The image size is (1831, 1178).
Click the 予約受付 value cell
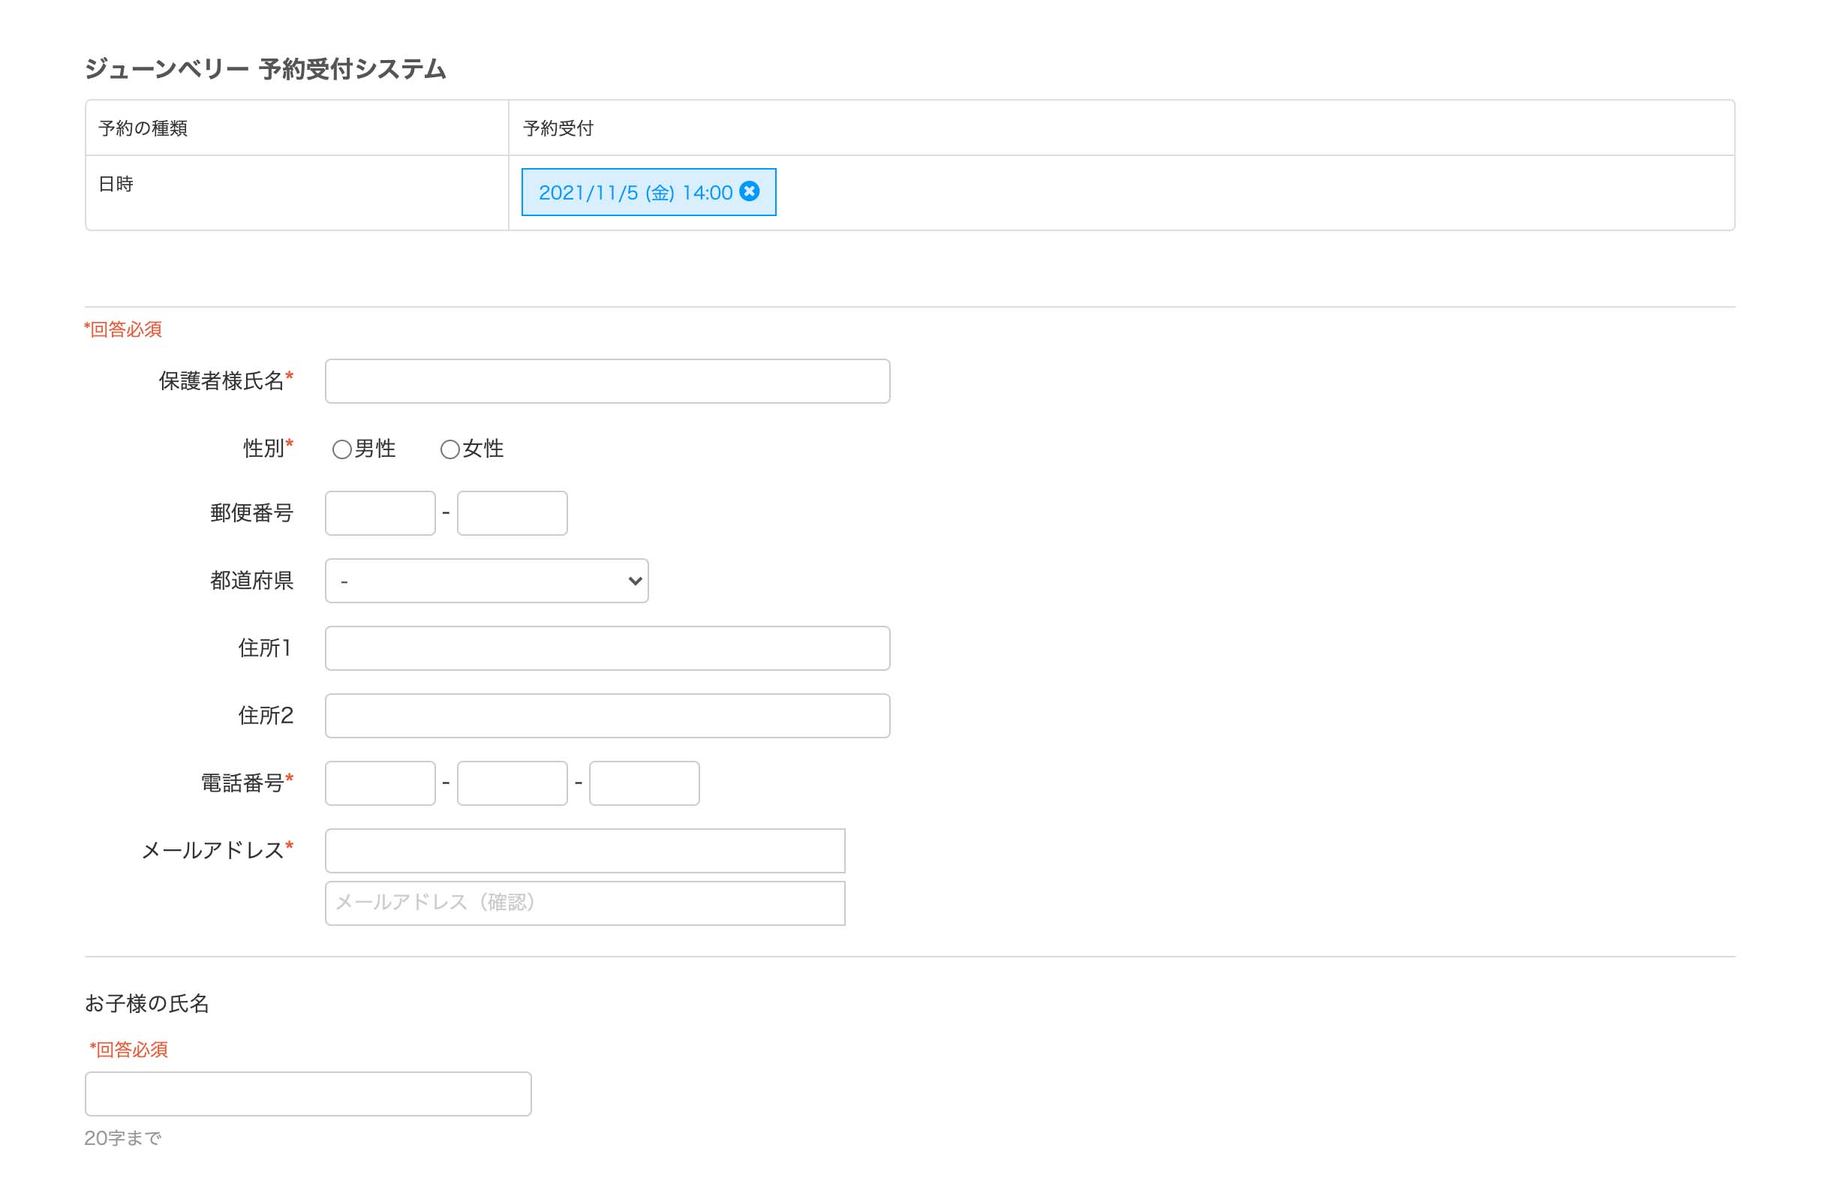[x=1121, y=128]
